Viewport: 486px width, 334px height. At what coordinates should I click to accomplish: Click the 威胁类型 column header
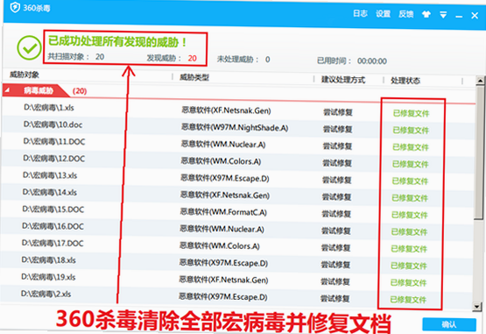click(x=194, y=77)
